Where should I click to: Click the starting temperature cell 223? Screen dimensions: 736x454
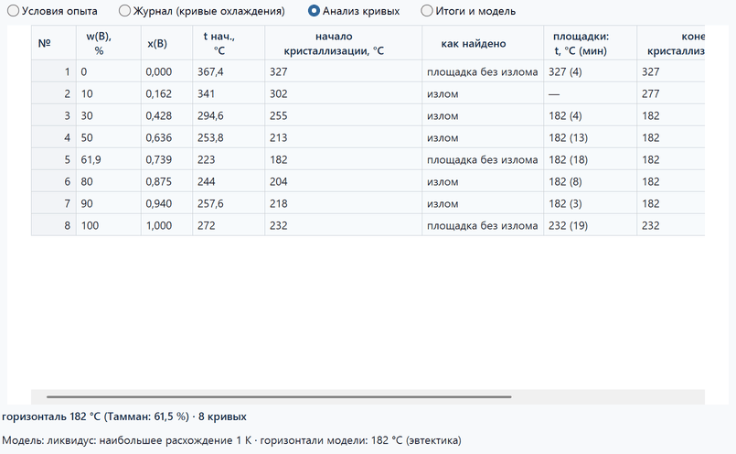click(229, 159)
